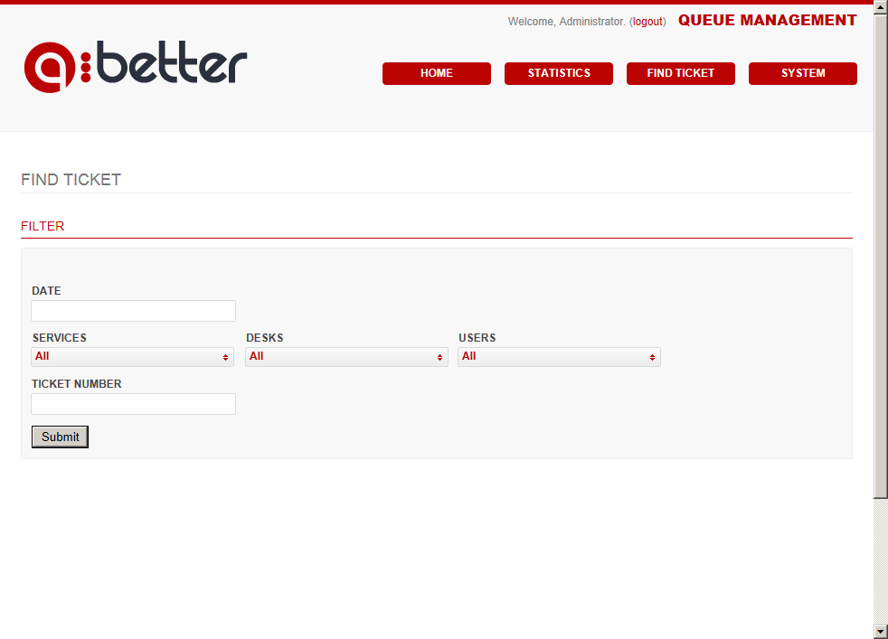Click the q:better logo

(136, 66)
